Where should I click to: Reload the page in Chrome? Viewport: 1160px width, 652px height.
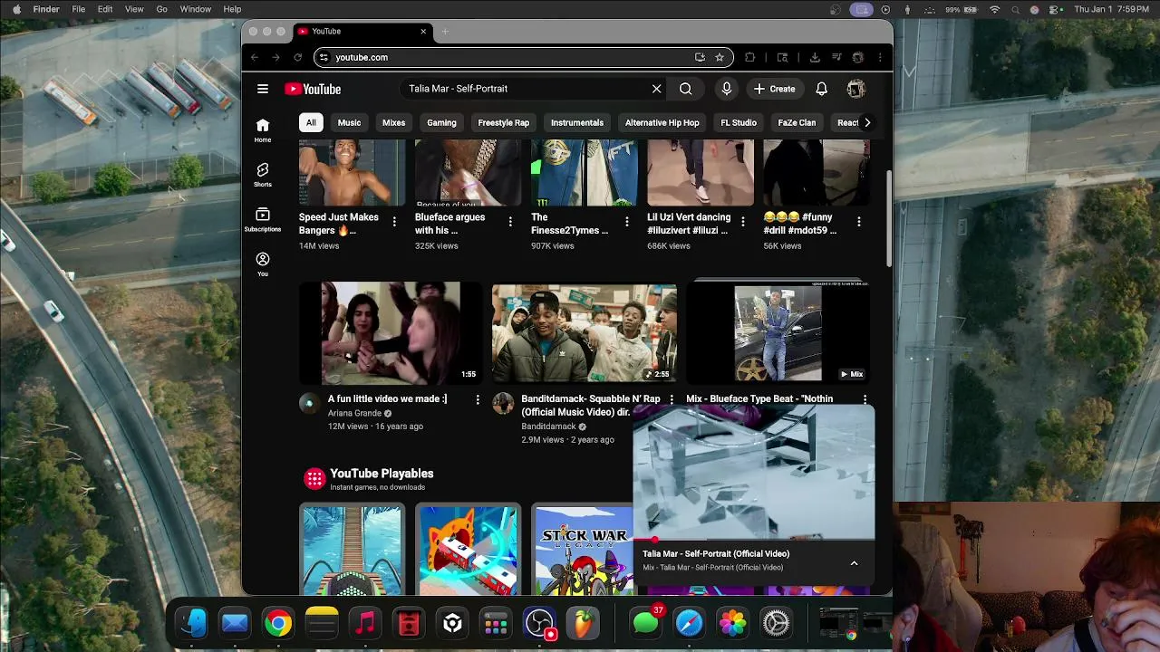(x=297, y=57)
